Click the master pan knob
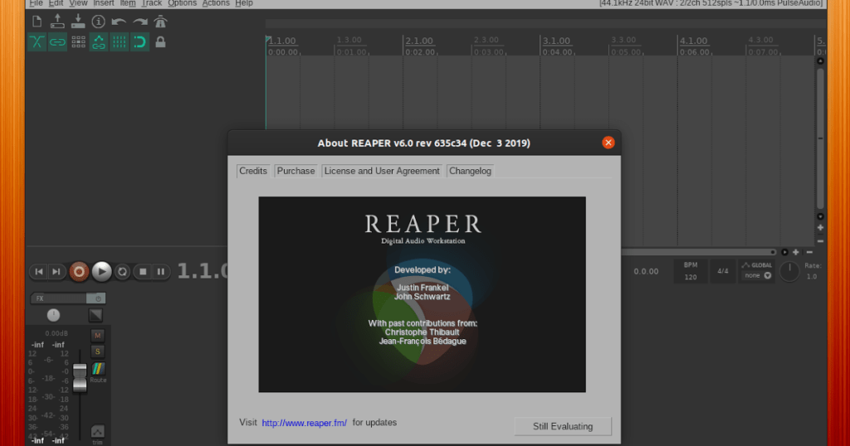Screen dimensions: 850x446 [53, 315]
